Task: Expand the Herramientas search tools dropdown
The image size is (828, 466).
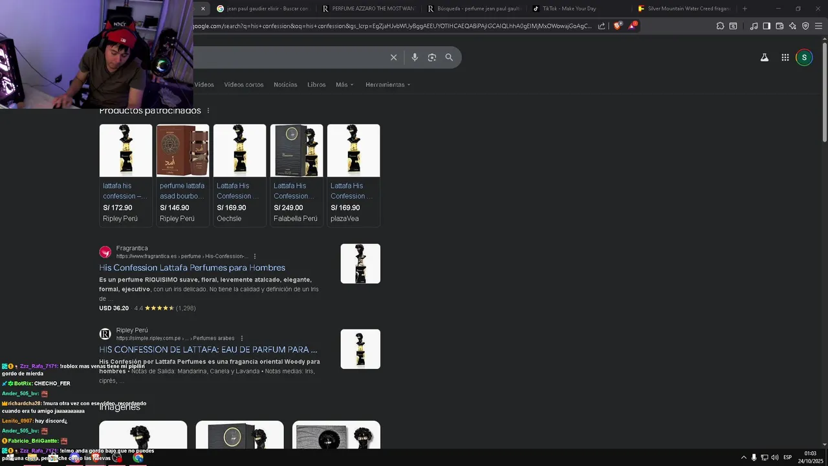Action: click(x=387, y=85)
